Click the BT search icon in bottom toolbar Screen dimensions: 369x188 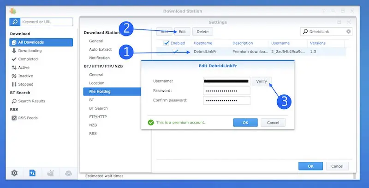click(x=50, y=173)
